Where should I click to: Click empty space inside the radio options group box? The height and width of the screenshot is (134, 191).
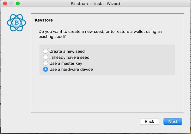[x=134, y=60]
